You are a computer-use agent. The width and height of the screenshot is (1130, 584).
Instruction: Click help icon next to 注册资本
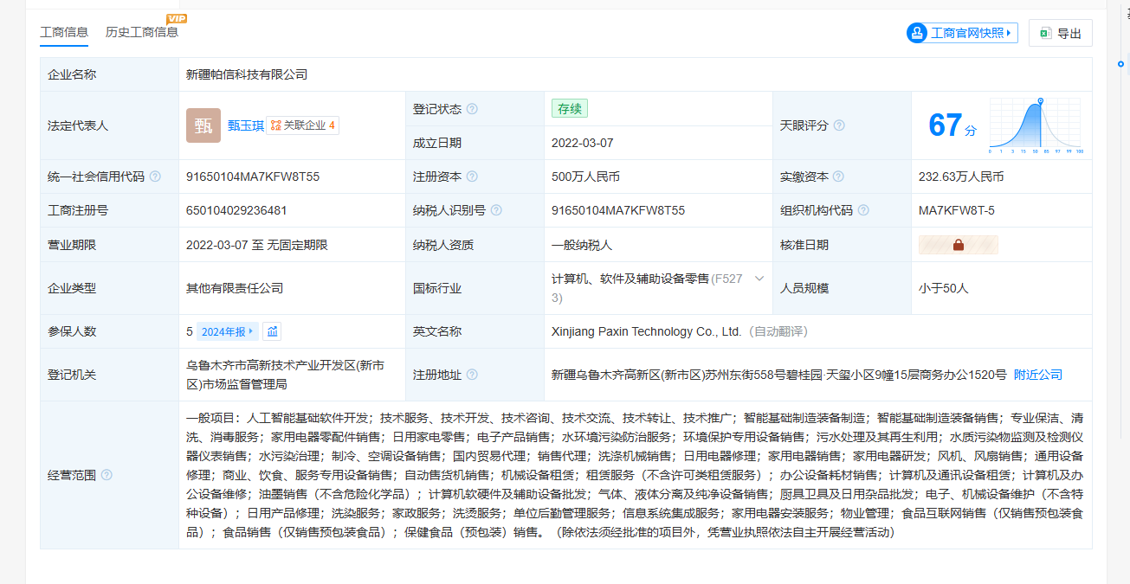[472, 176]
